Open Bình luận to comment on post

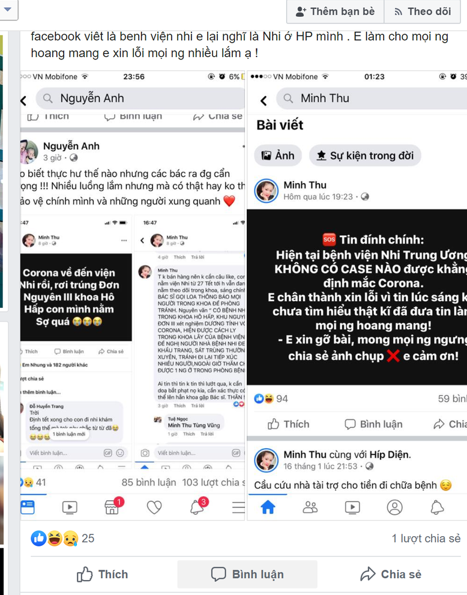(247, 574)
